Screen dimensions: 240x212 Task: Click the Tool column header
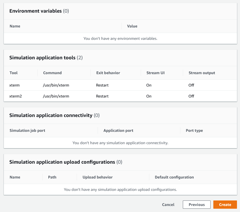click(13, 73)
